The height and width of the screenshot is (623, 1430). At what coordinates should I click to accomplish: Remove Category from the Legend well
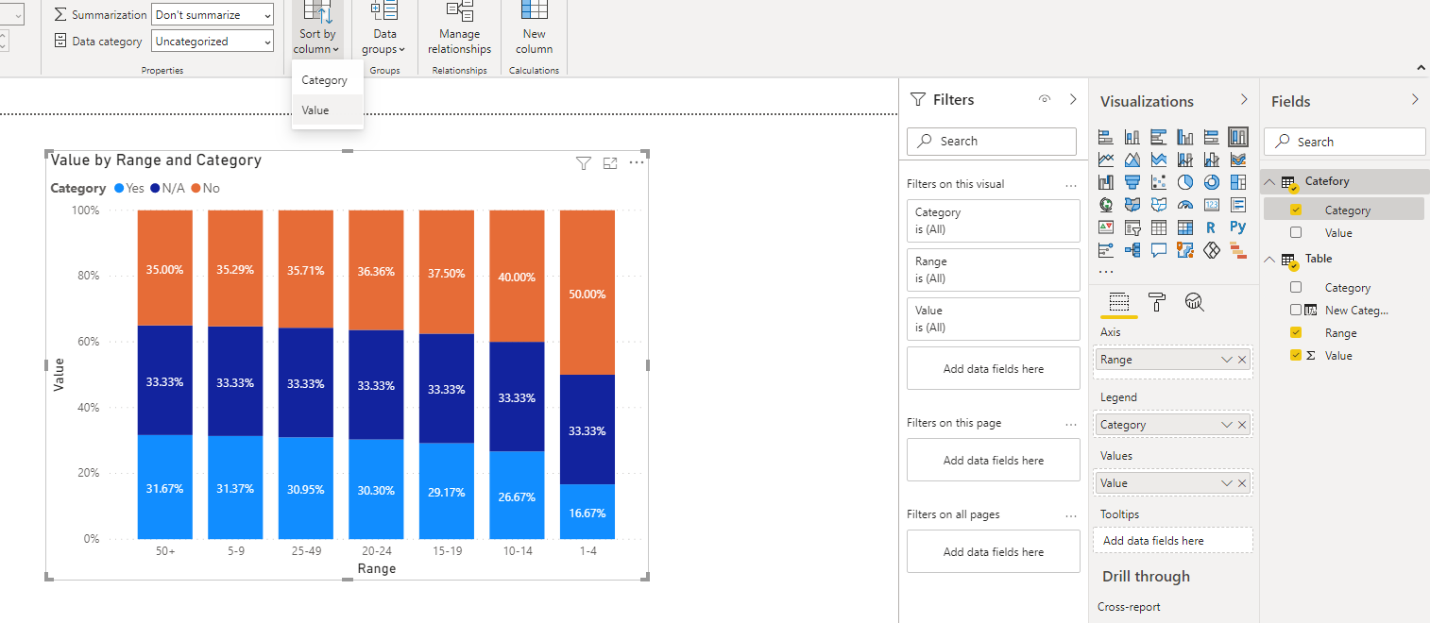[1242, 425]
